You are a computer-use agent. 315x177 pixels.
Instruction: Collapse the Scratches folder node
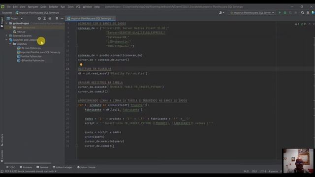[10, 44]
